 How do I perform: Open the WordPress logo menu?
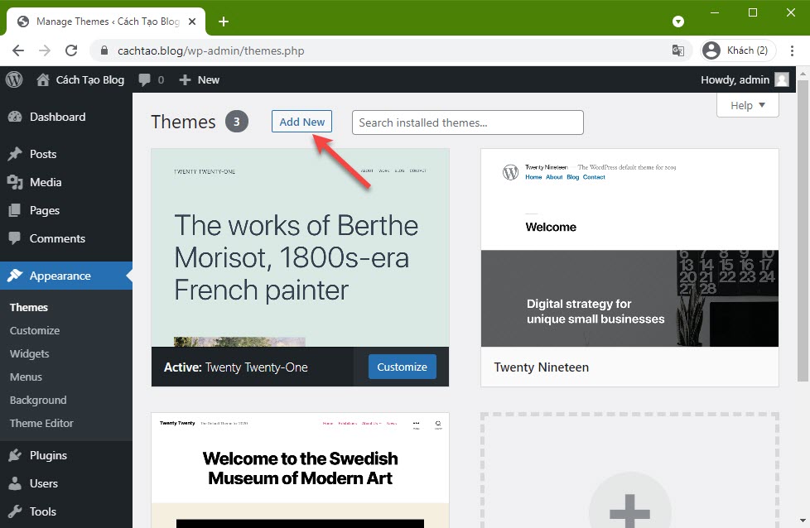coord(14,79)
